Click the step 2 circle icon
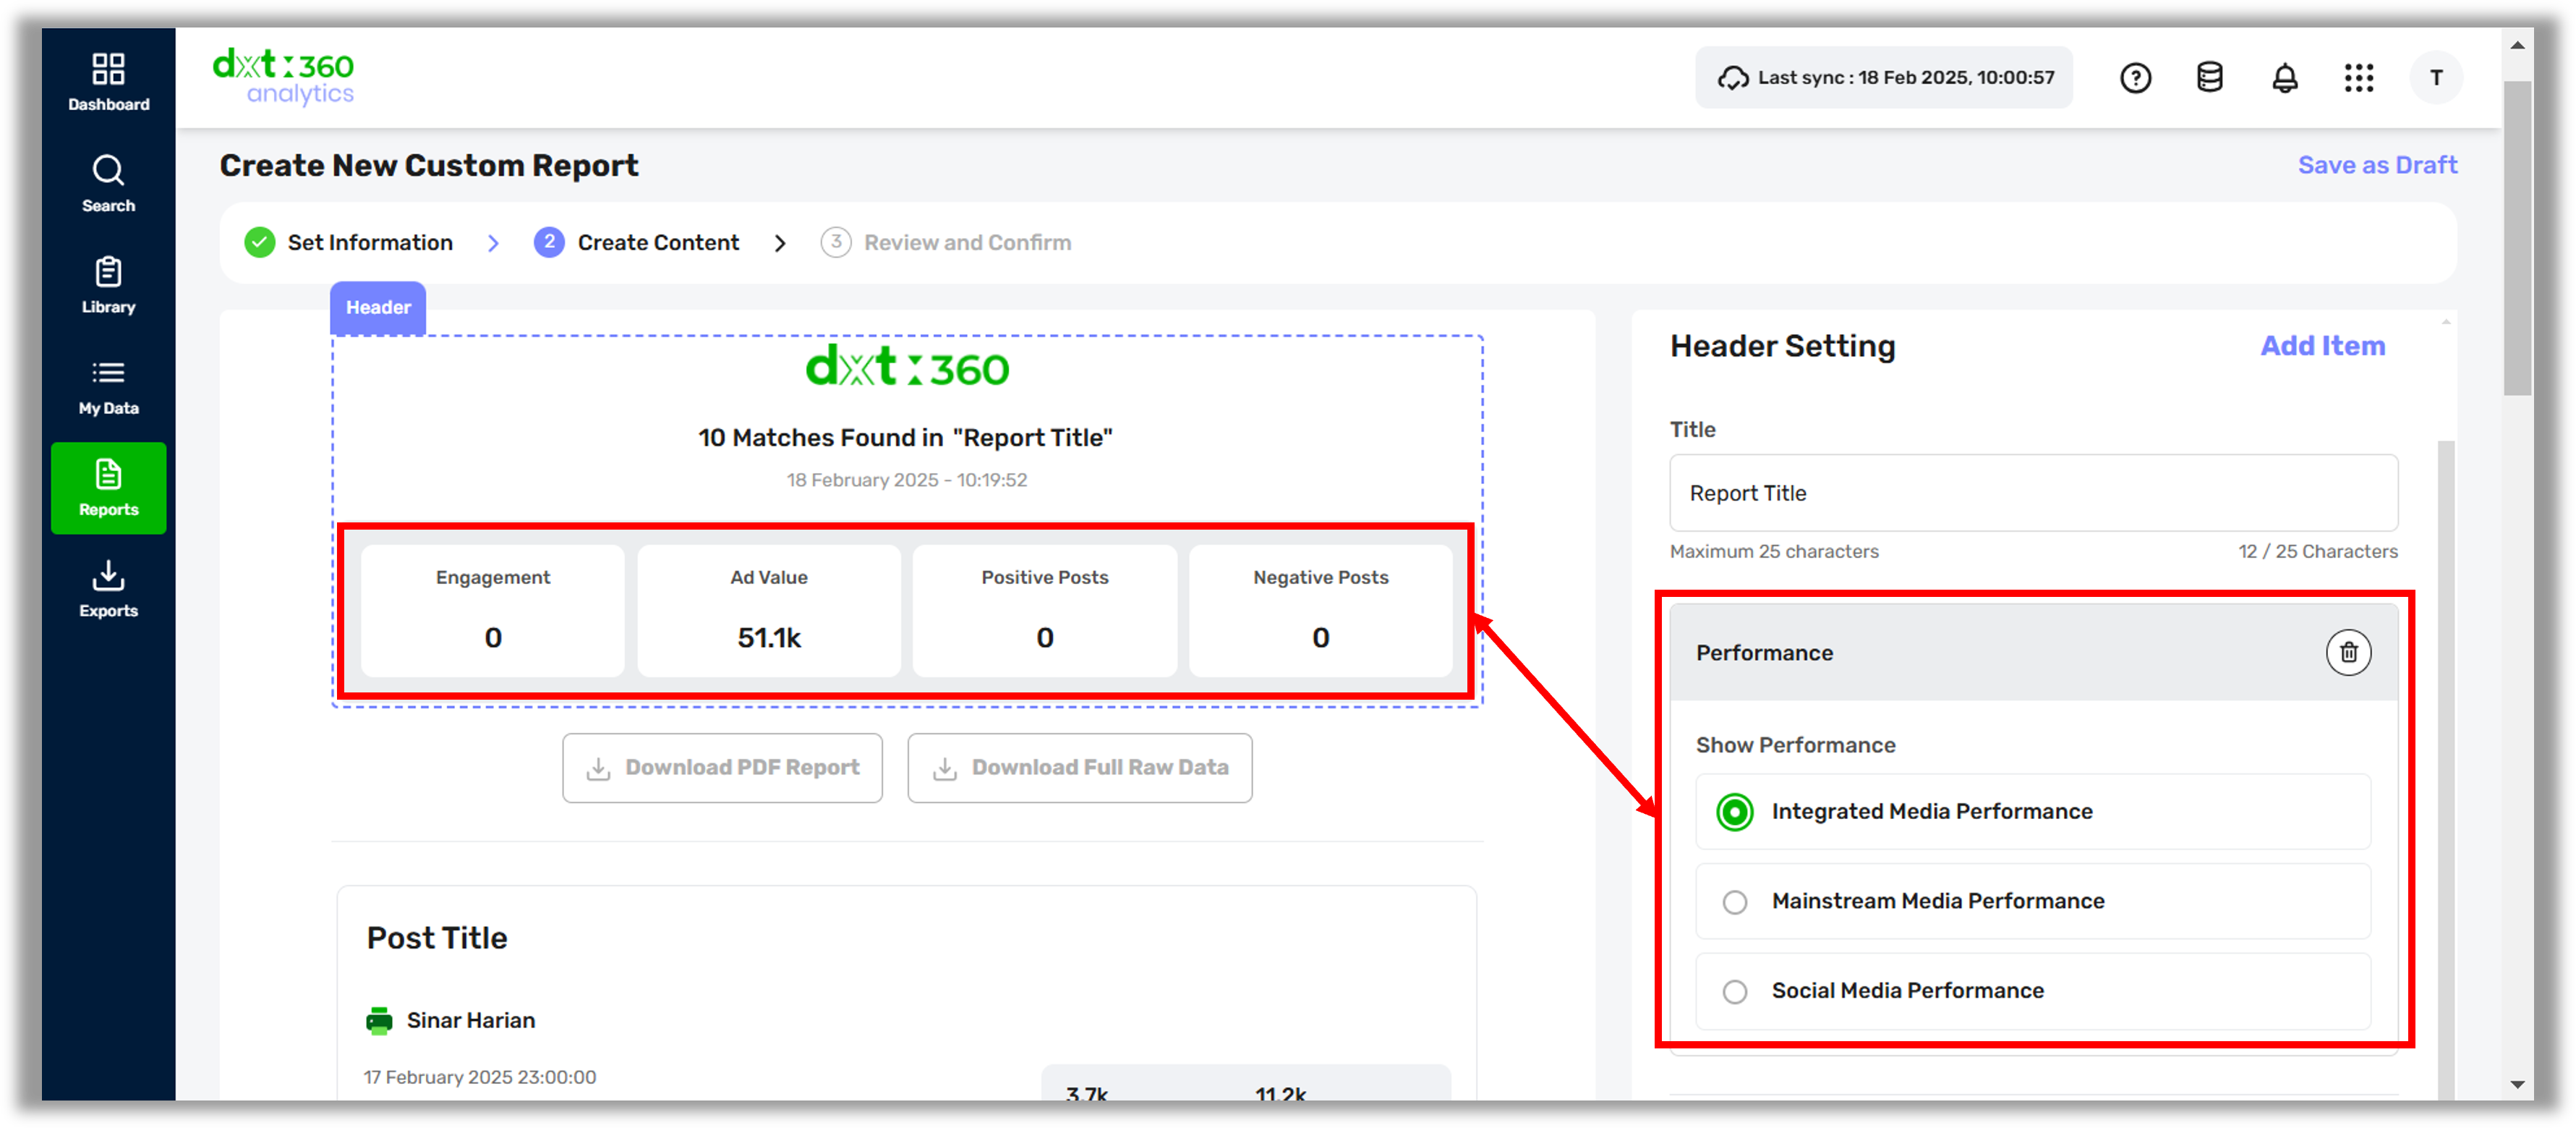This screenshot has width=2576, height=1128. pyautogui.click(x=549, y=242)
